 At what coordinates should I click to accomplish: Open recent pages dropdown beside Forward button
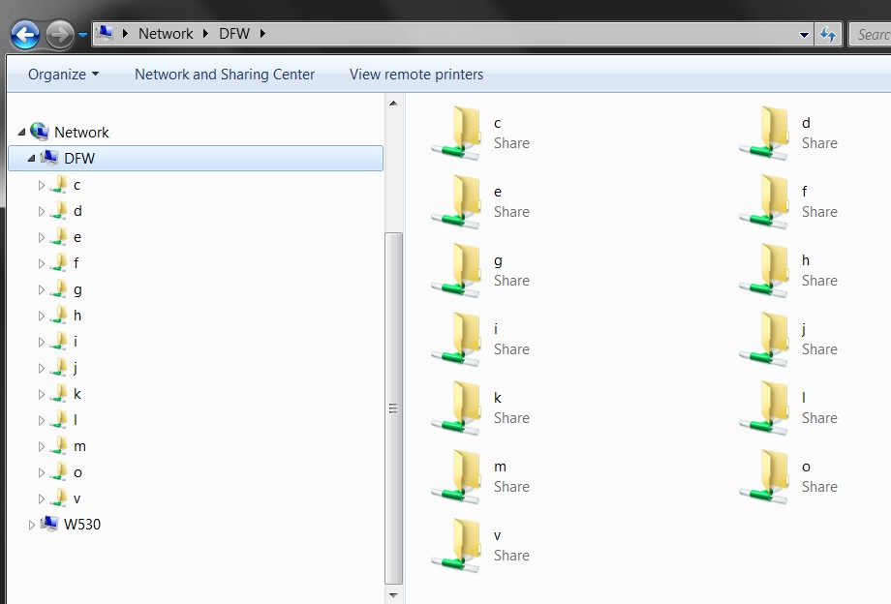tap(83, 35)
